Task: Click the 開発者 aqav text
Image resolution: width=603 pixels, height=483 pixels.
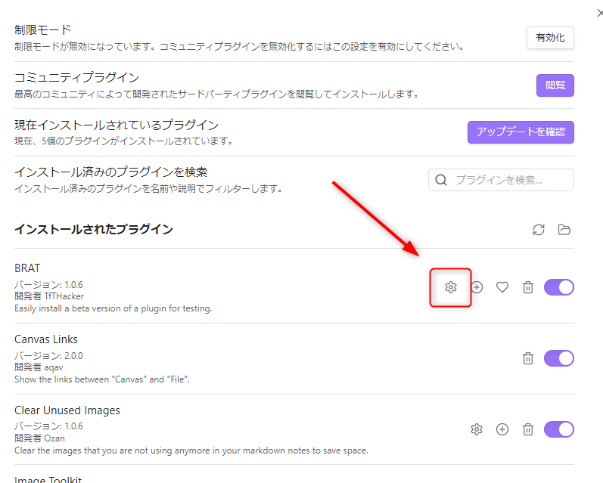Action: tap(39, 367)
